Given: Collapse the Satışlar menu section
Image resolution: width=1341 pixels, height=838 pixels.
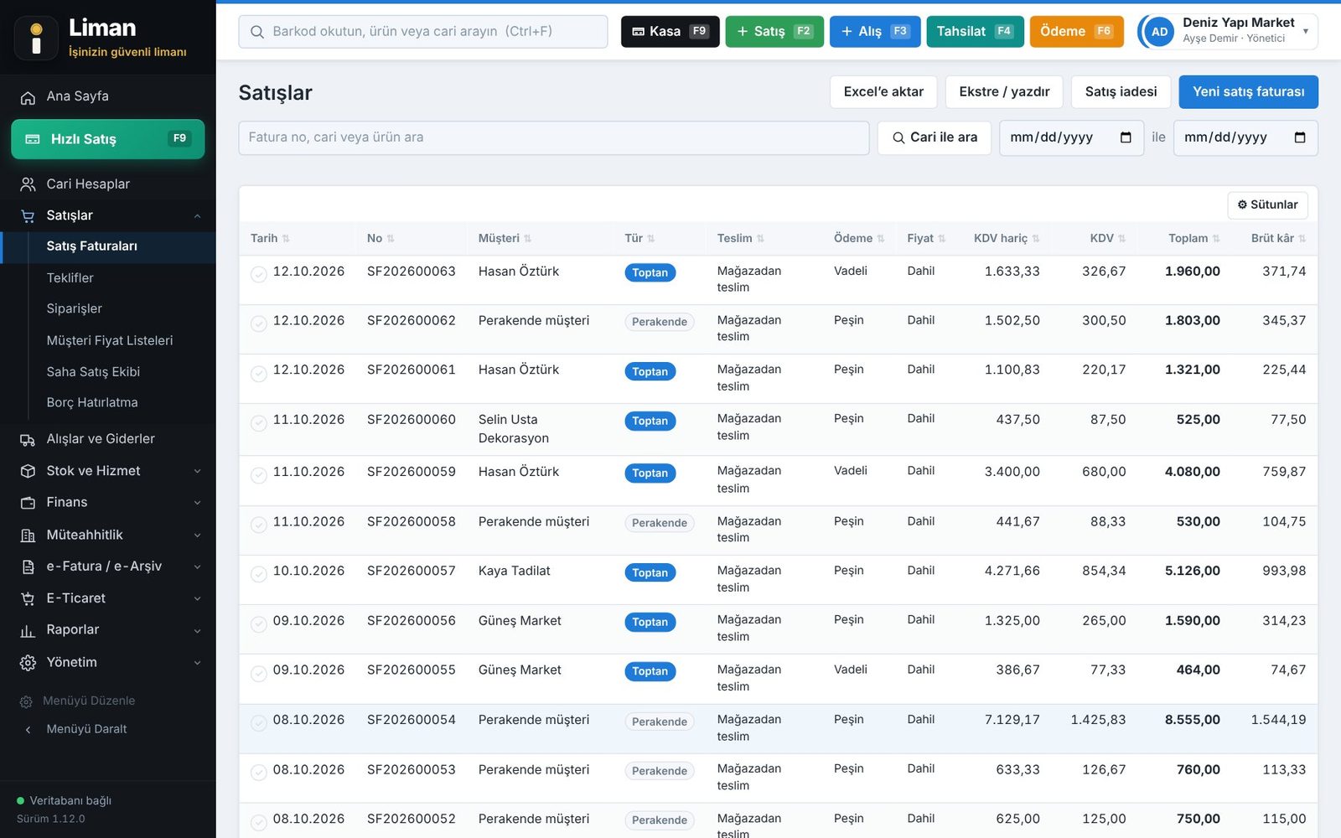Looking at the screenshot, I should point(197,216).
